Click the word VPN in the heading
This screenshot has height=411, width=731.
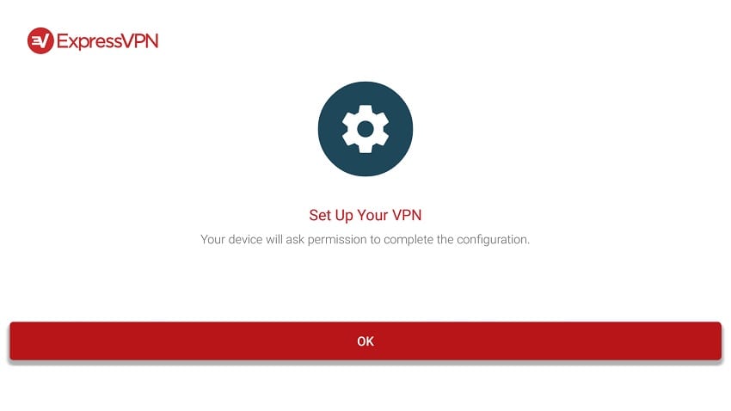(407, 215)
